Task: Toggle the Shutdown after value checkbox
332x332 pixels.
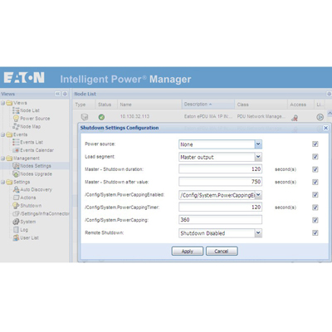Action: pyautogui.click(x=315, y=182)
